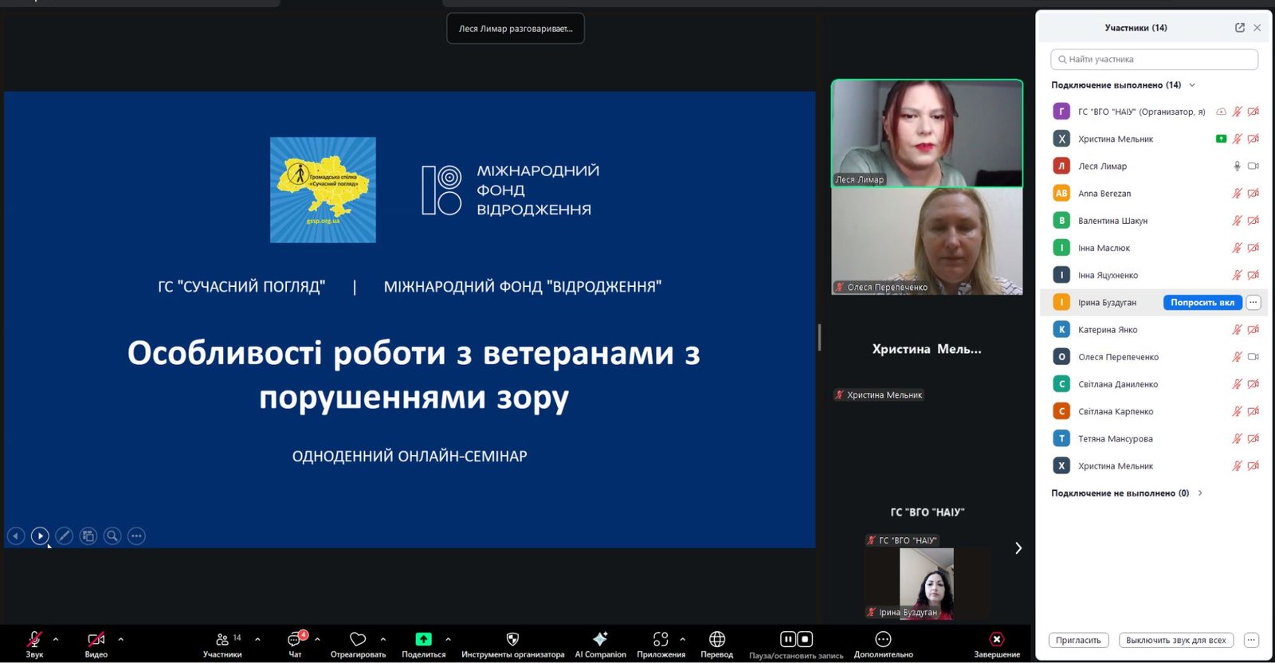Pop out the participants panel

coord(1239,28)
